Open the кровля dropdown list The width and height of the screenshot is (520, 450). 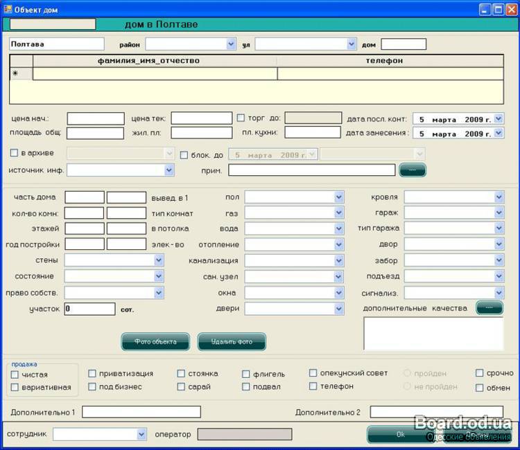[x=499, y=197]
